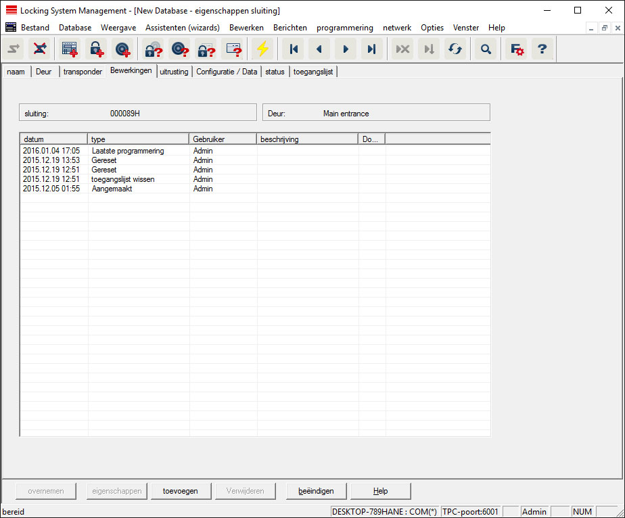
Task: Open search with the magnifier icon
Action: pyautogui.click(x=485, y=49)
